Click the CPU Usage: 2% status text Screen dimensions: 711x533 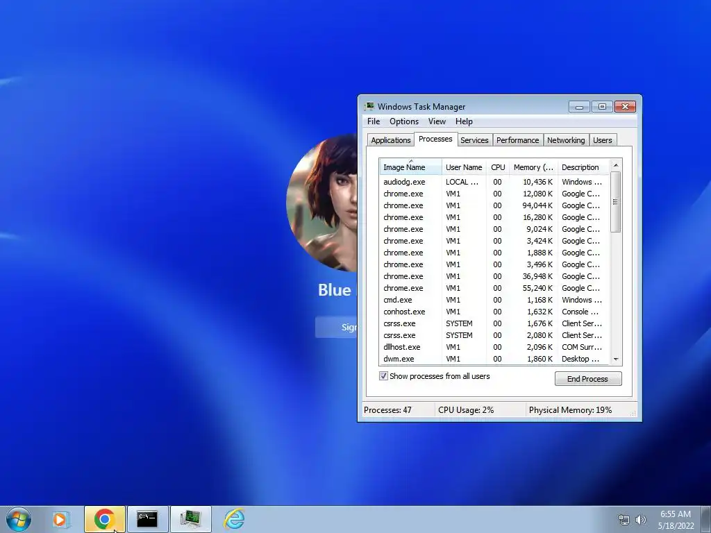click(466, 409)
